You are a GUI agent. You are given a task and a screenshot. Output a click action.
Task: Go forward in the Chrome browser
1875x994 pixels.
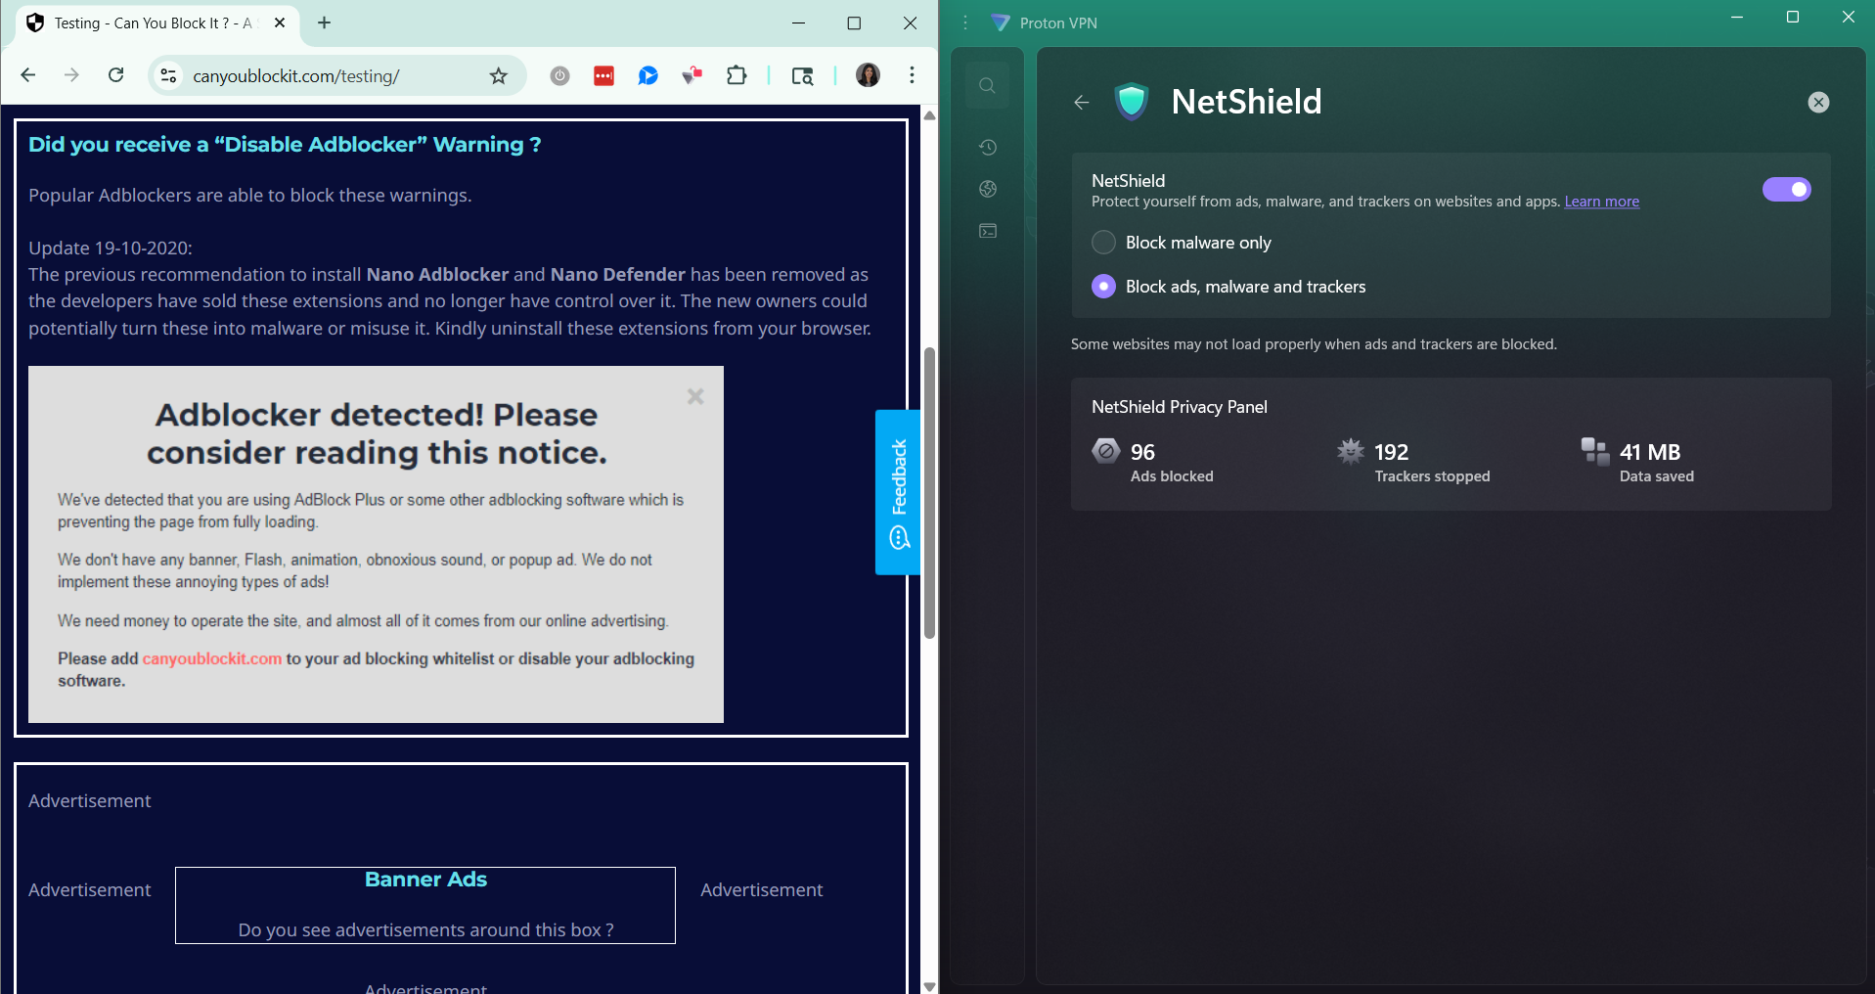71,75
